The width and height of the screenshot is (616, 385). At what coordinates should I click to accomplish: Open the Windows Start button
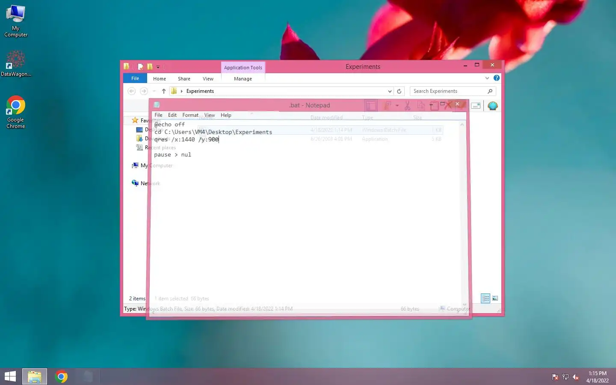pos(10,376)
